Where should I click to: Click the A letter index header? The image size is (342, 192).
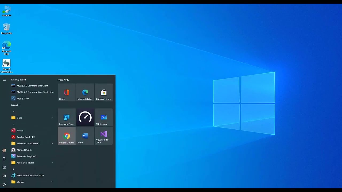[13, 125]
